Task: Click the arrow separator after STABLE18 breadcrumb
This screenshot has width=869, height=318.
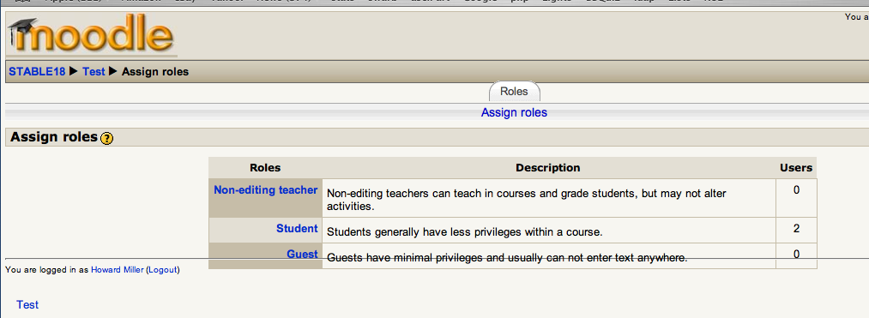Action: pyautogui.click(x=74, y=71)
